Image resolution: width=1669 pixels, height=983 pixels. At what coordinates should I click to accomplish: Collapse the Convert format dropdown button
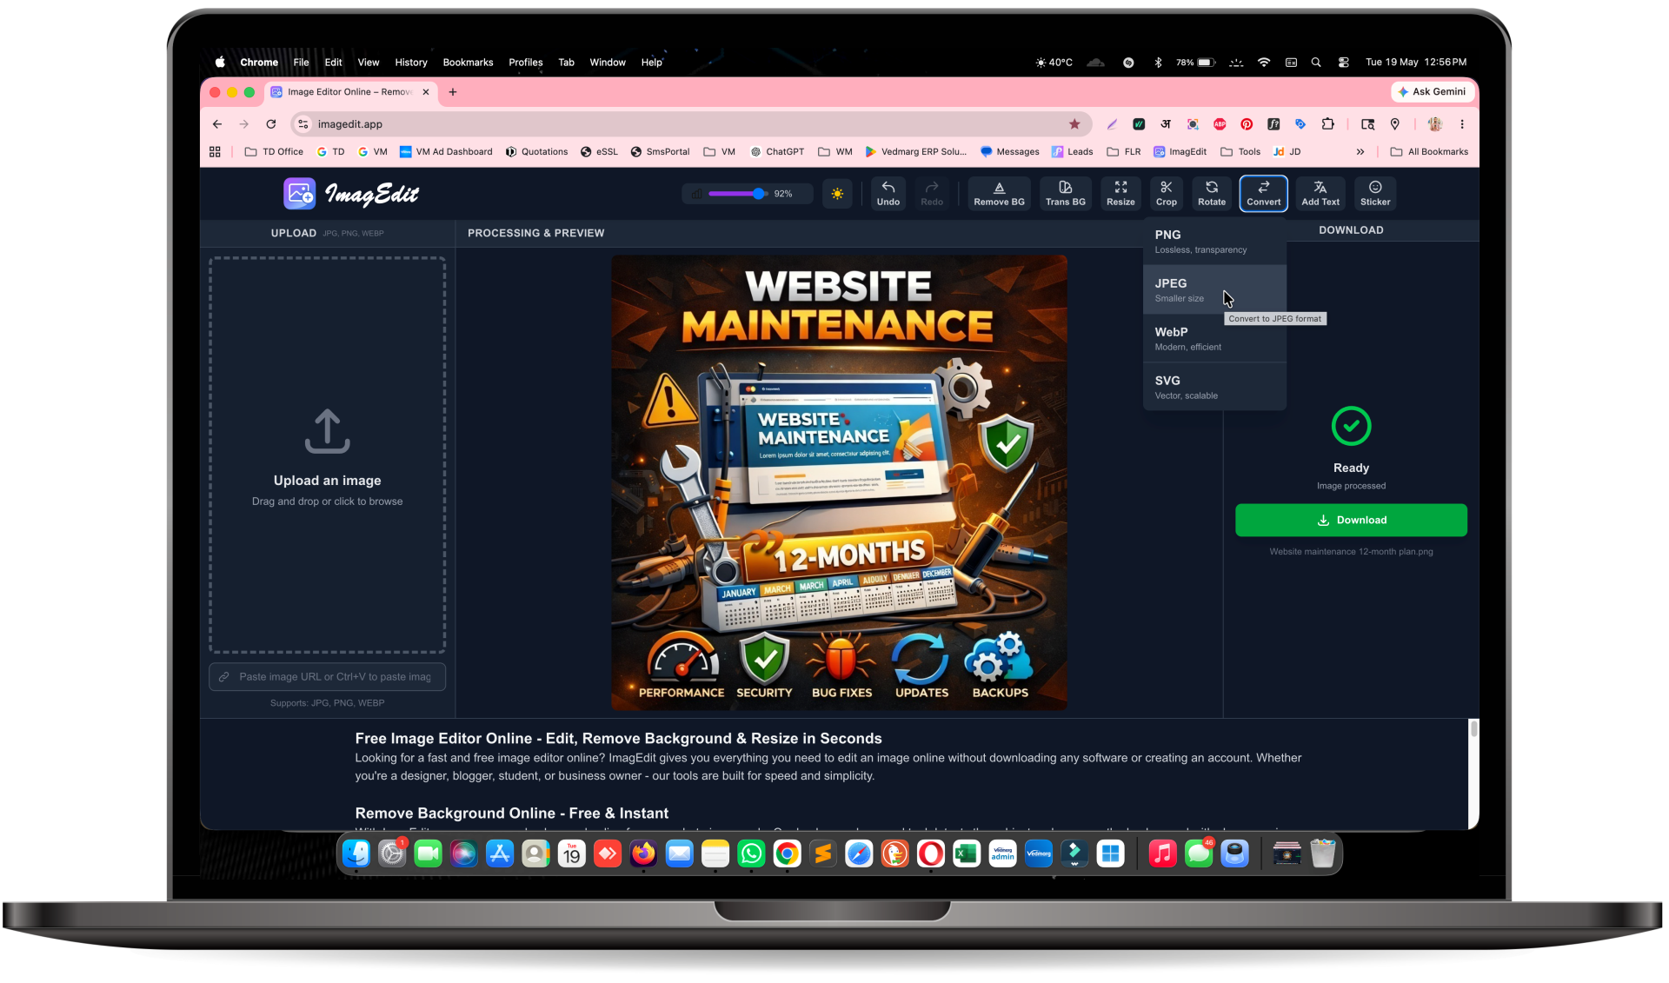pyautogui.click(x=1263, y=193)
